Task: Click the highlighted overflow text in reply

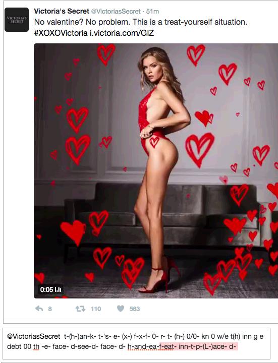Action: point(199,346)
